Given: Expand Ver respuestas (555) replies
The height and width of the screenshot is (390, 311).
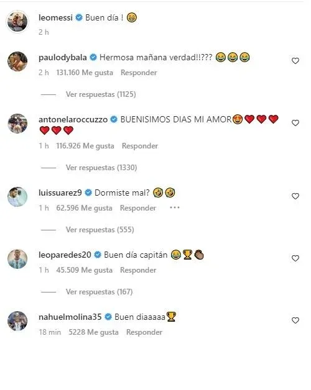Looking at the screenshot, I should tap(100, 230).
